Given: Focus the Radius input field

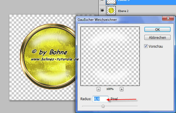Looking at the screenshot, I should pos(100,99).
